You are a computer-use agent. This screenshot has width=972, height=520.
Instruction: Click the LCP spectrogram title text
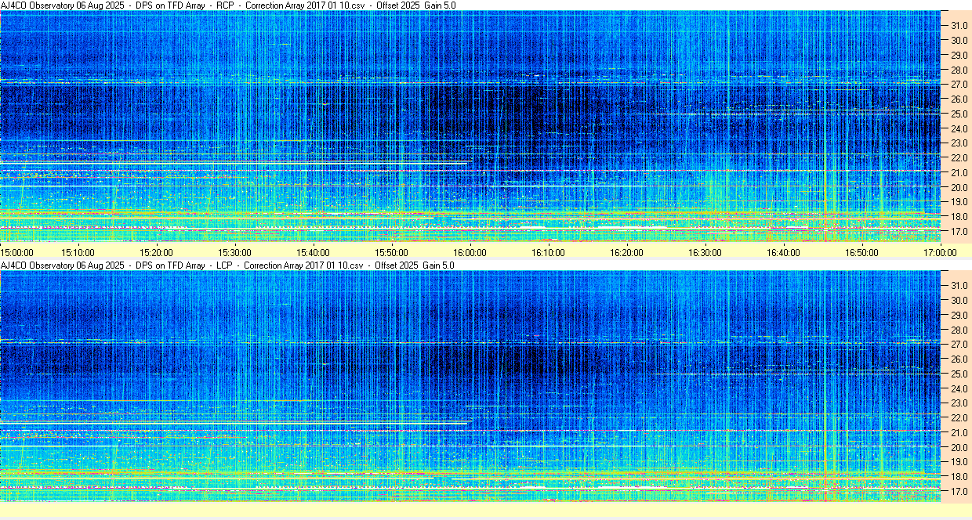(227, 265)
